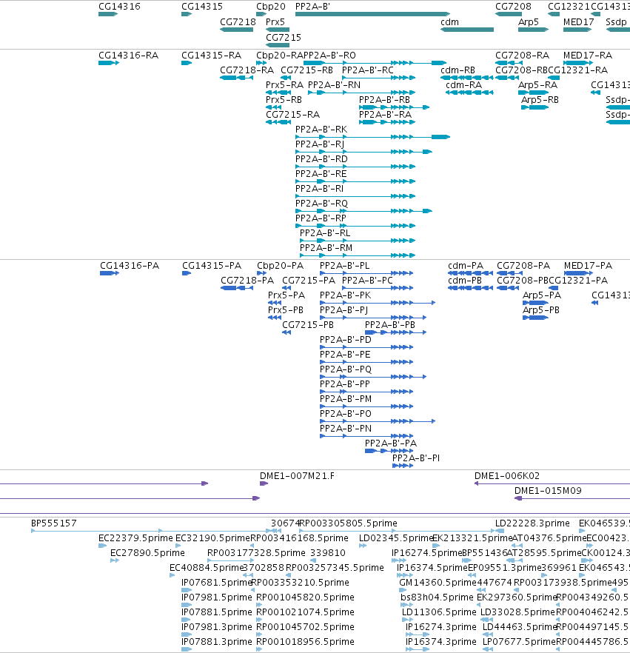Image resolution: width=630 pixels, height=653 pixels.
Task: Select transcript cdm-RB
Action: point(458,70)
